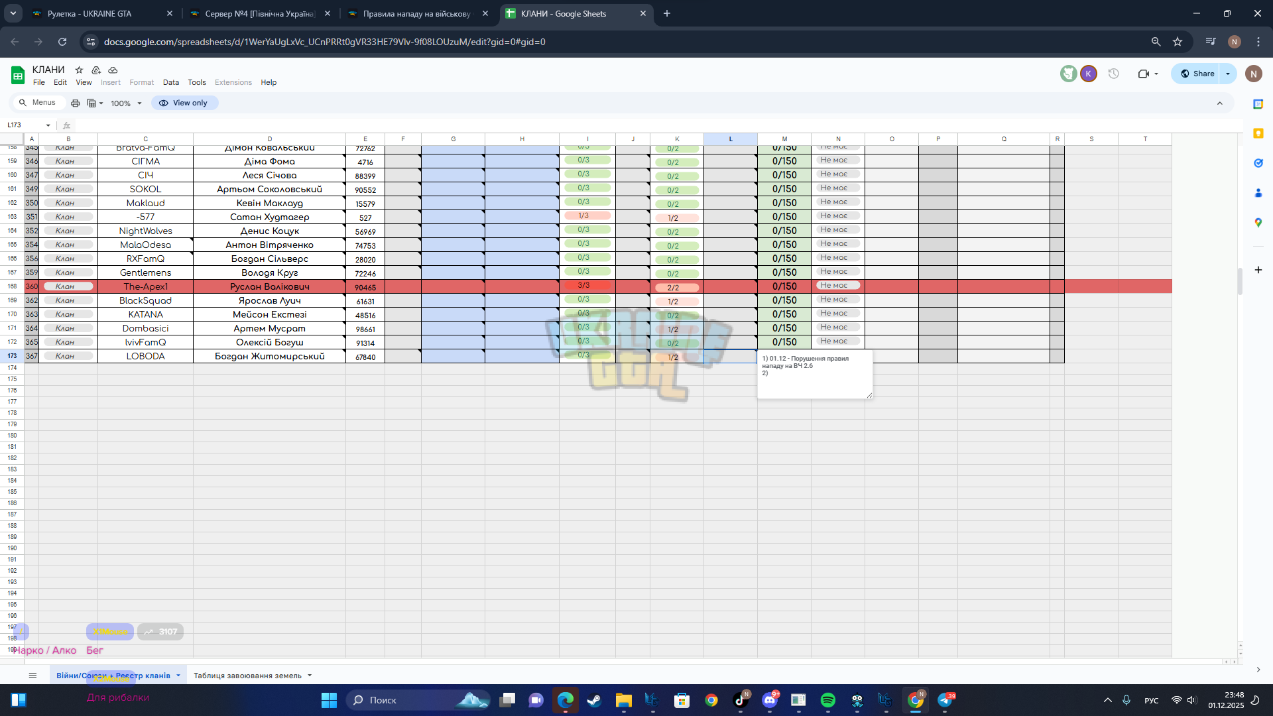
Task: Click the Meet camera icon
Action: click(x=1143, y=74)
